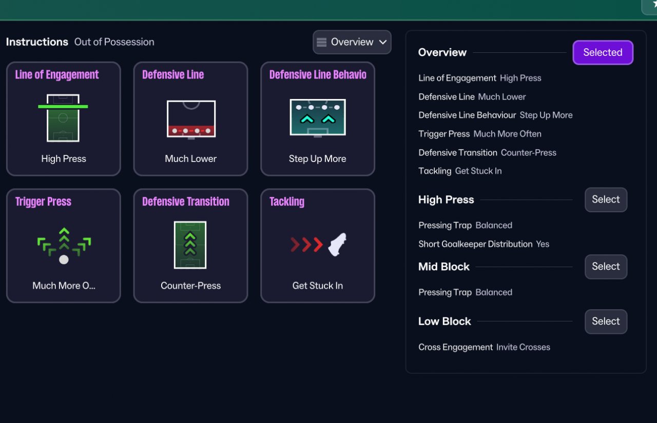
Task: Select the Low Block preset
Action: point(606,321)
